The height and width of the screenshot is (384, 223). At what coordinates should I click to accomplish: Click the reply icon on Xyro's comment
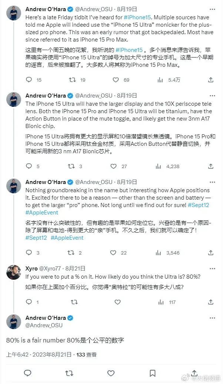[x=29, y=302]
